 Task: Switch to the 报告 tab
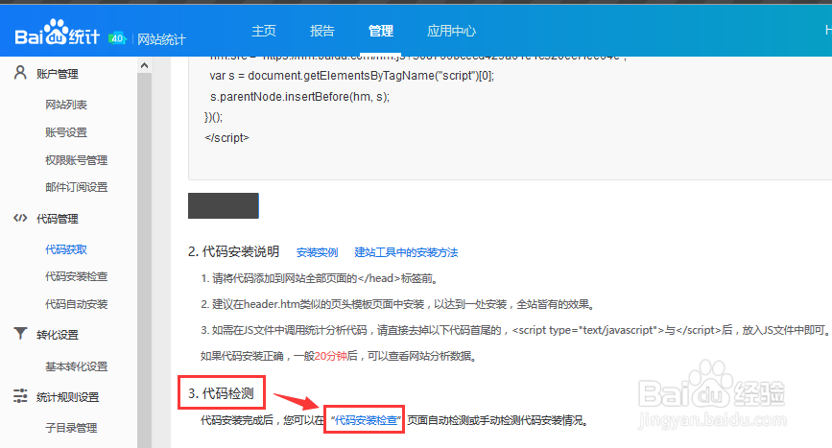(x=322, y=31)
